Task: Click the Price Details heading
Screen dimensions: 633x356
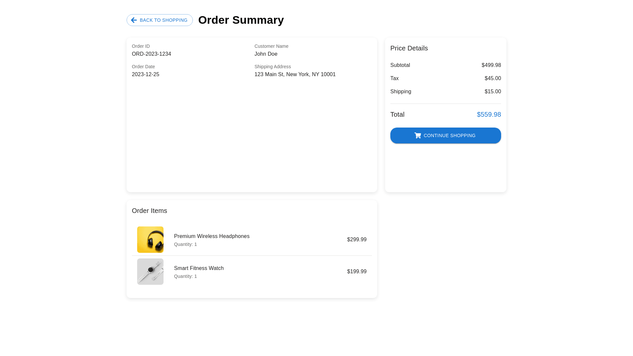Action: (409, 48)
